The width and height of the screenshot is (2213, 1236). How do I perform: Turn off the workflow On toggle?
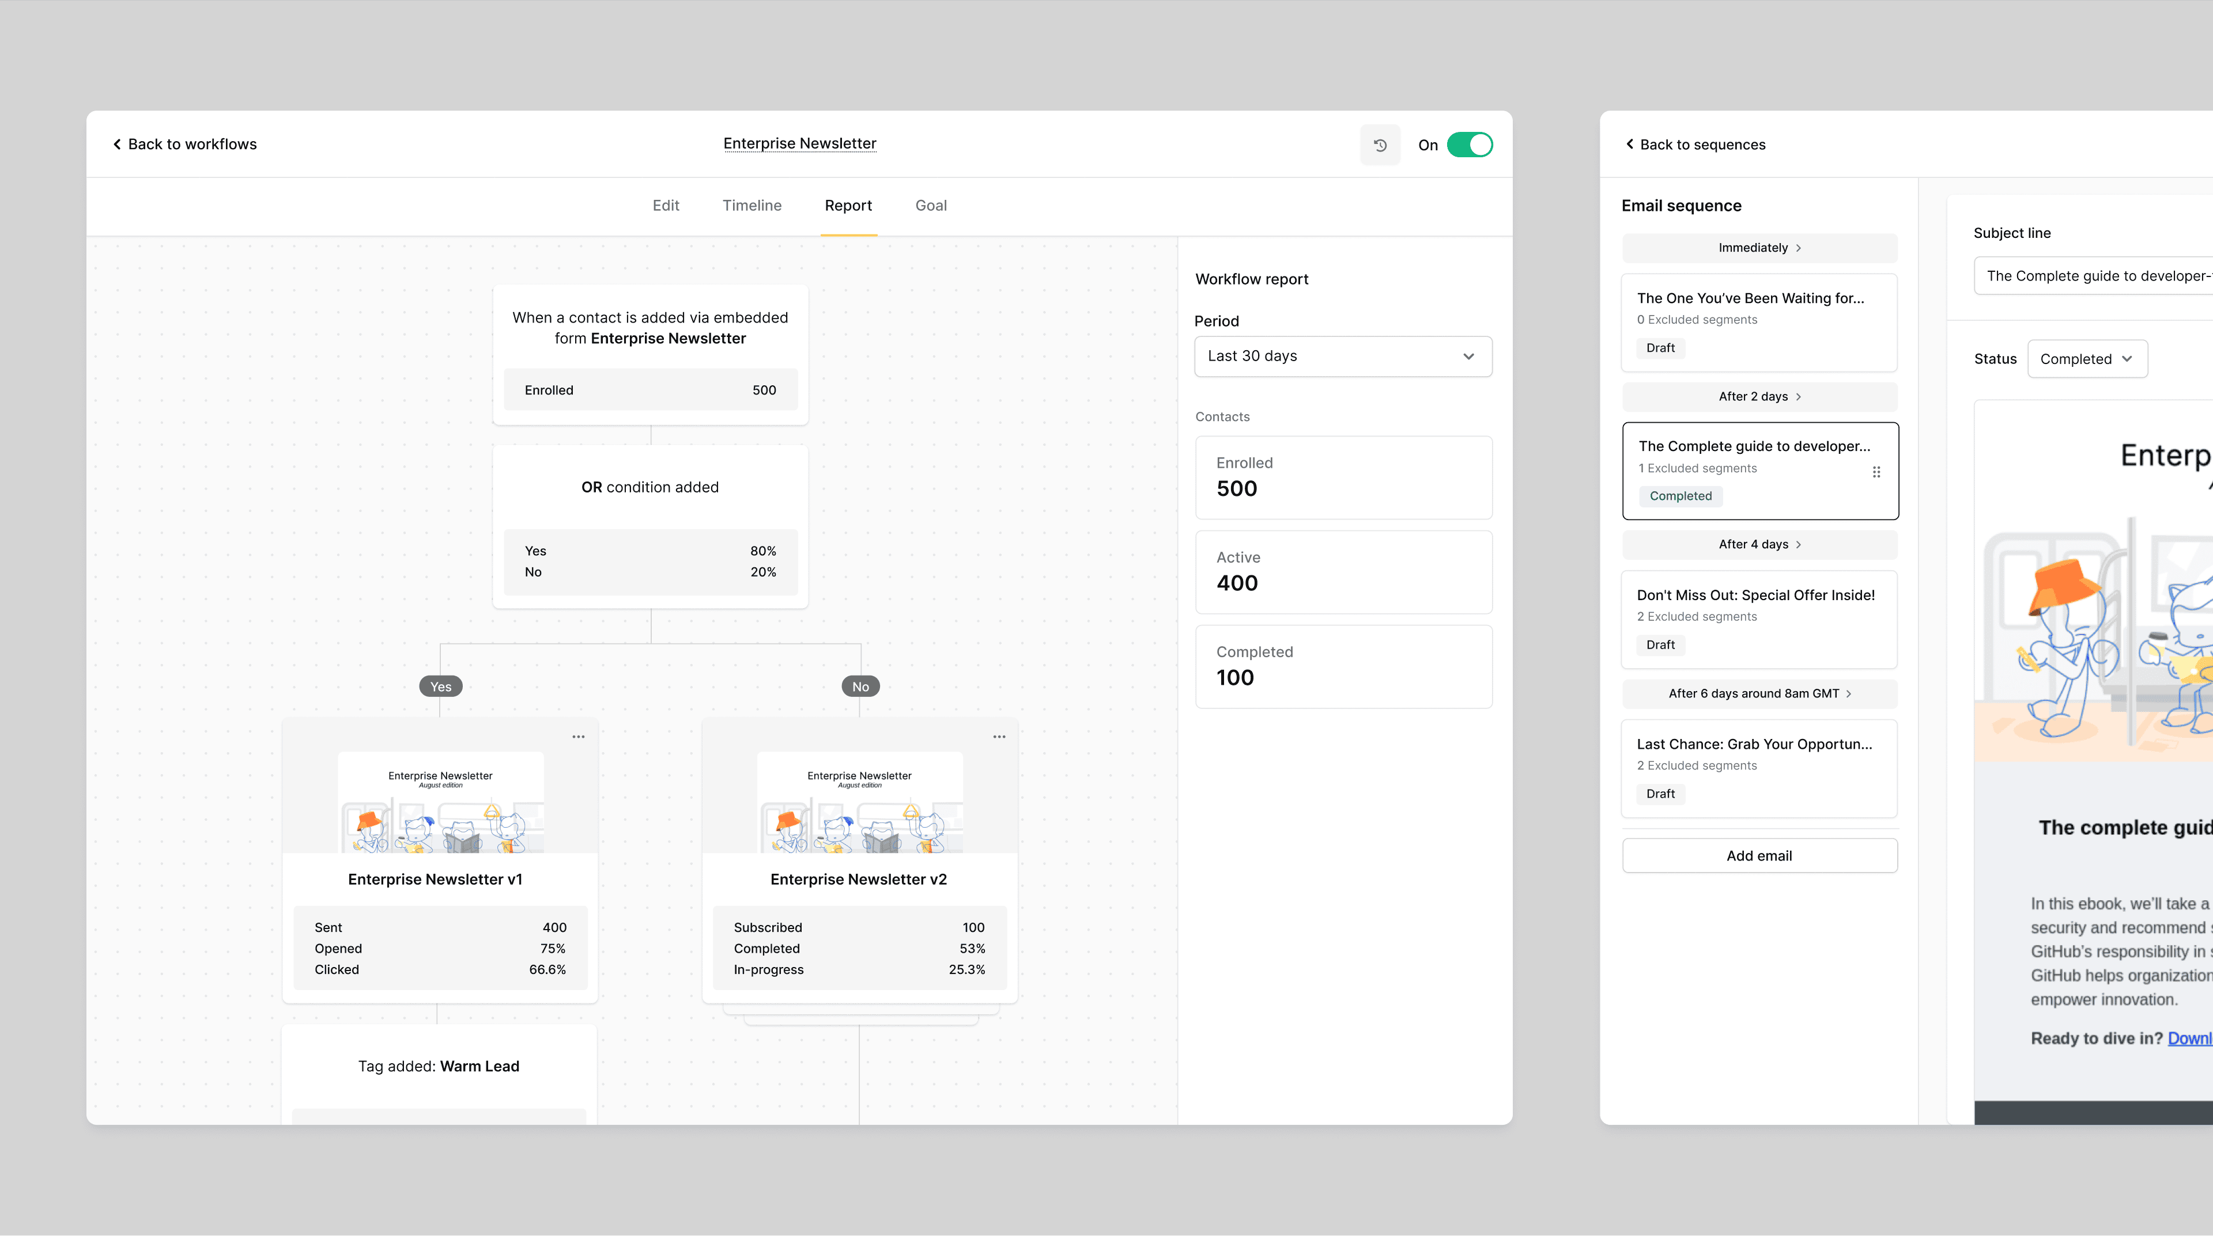pos(1469,145)
